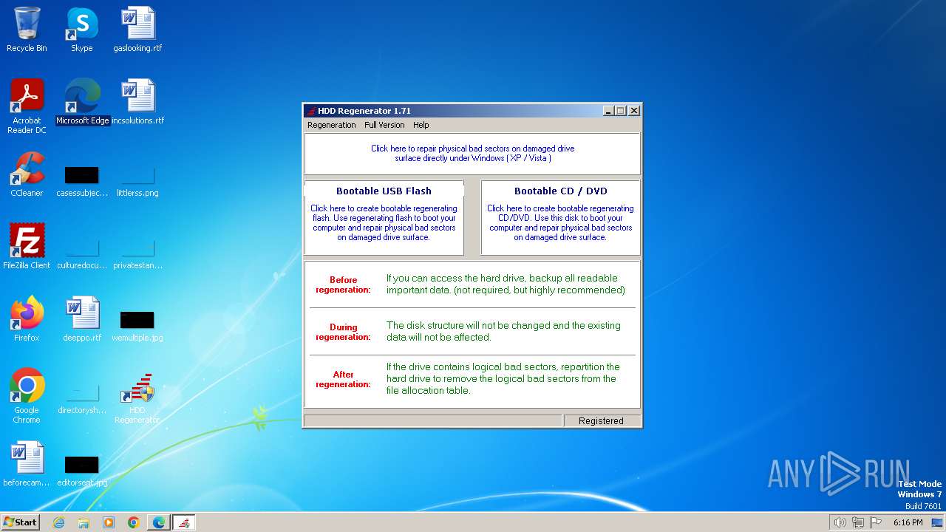Select the Skype desktop shortcut

pyautogui.click(x=82, y=30)
